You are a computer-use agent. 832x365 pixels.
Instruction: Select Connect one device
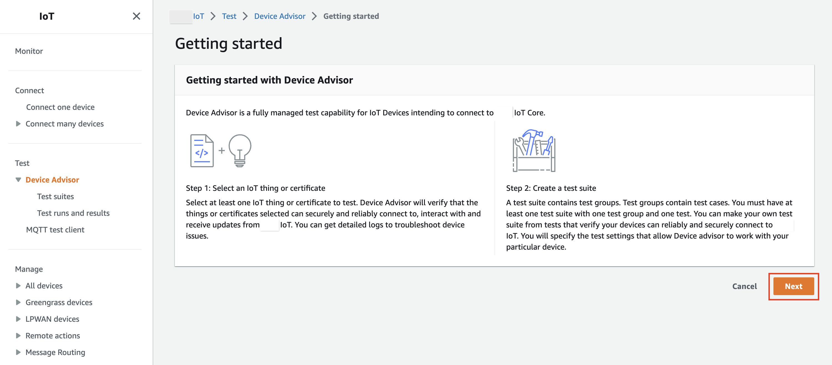(60, 107)
